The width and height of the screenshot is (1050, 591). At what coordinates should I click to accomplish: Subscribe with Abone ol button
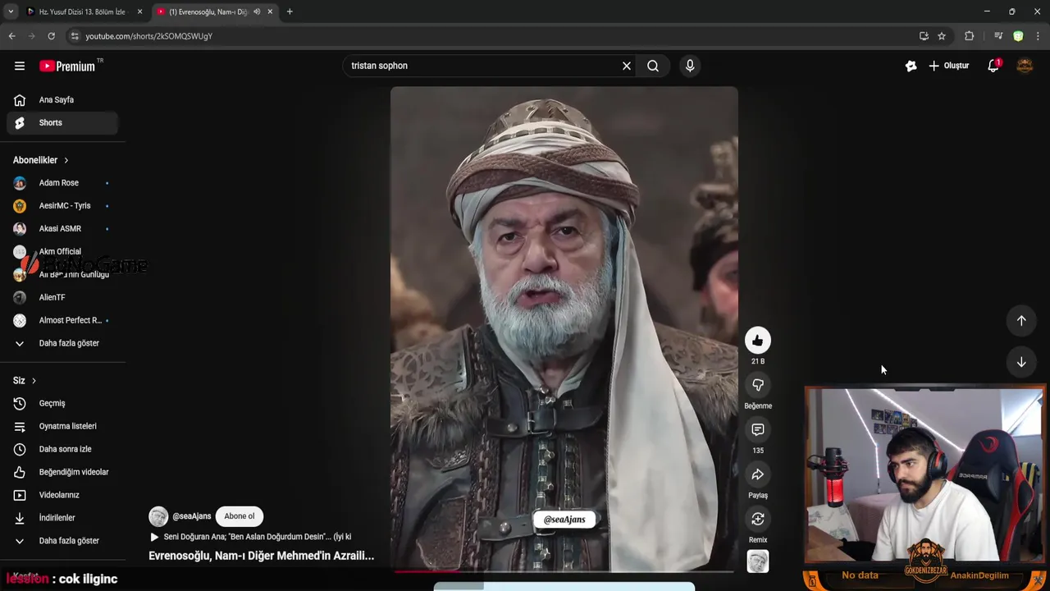[240, 516]
